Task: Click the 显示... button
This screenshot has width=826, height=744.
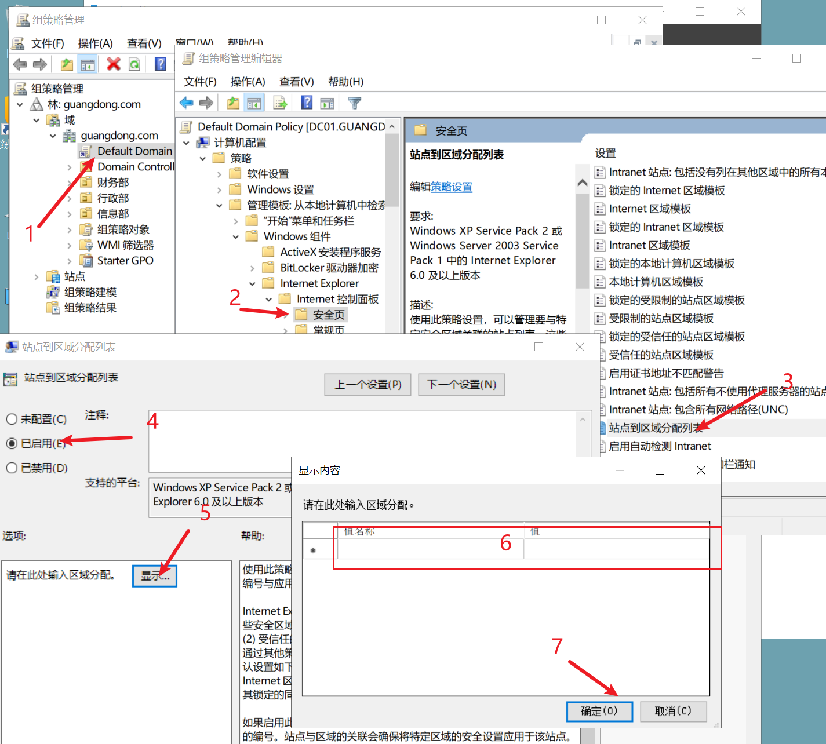Action: point(155,575)
